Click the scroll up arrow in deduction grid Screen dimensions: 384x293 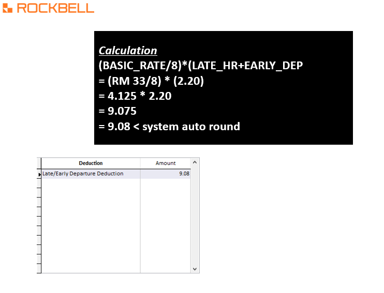pos(195,162)
